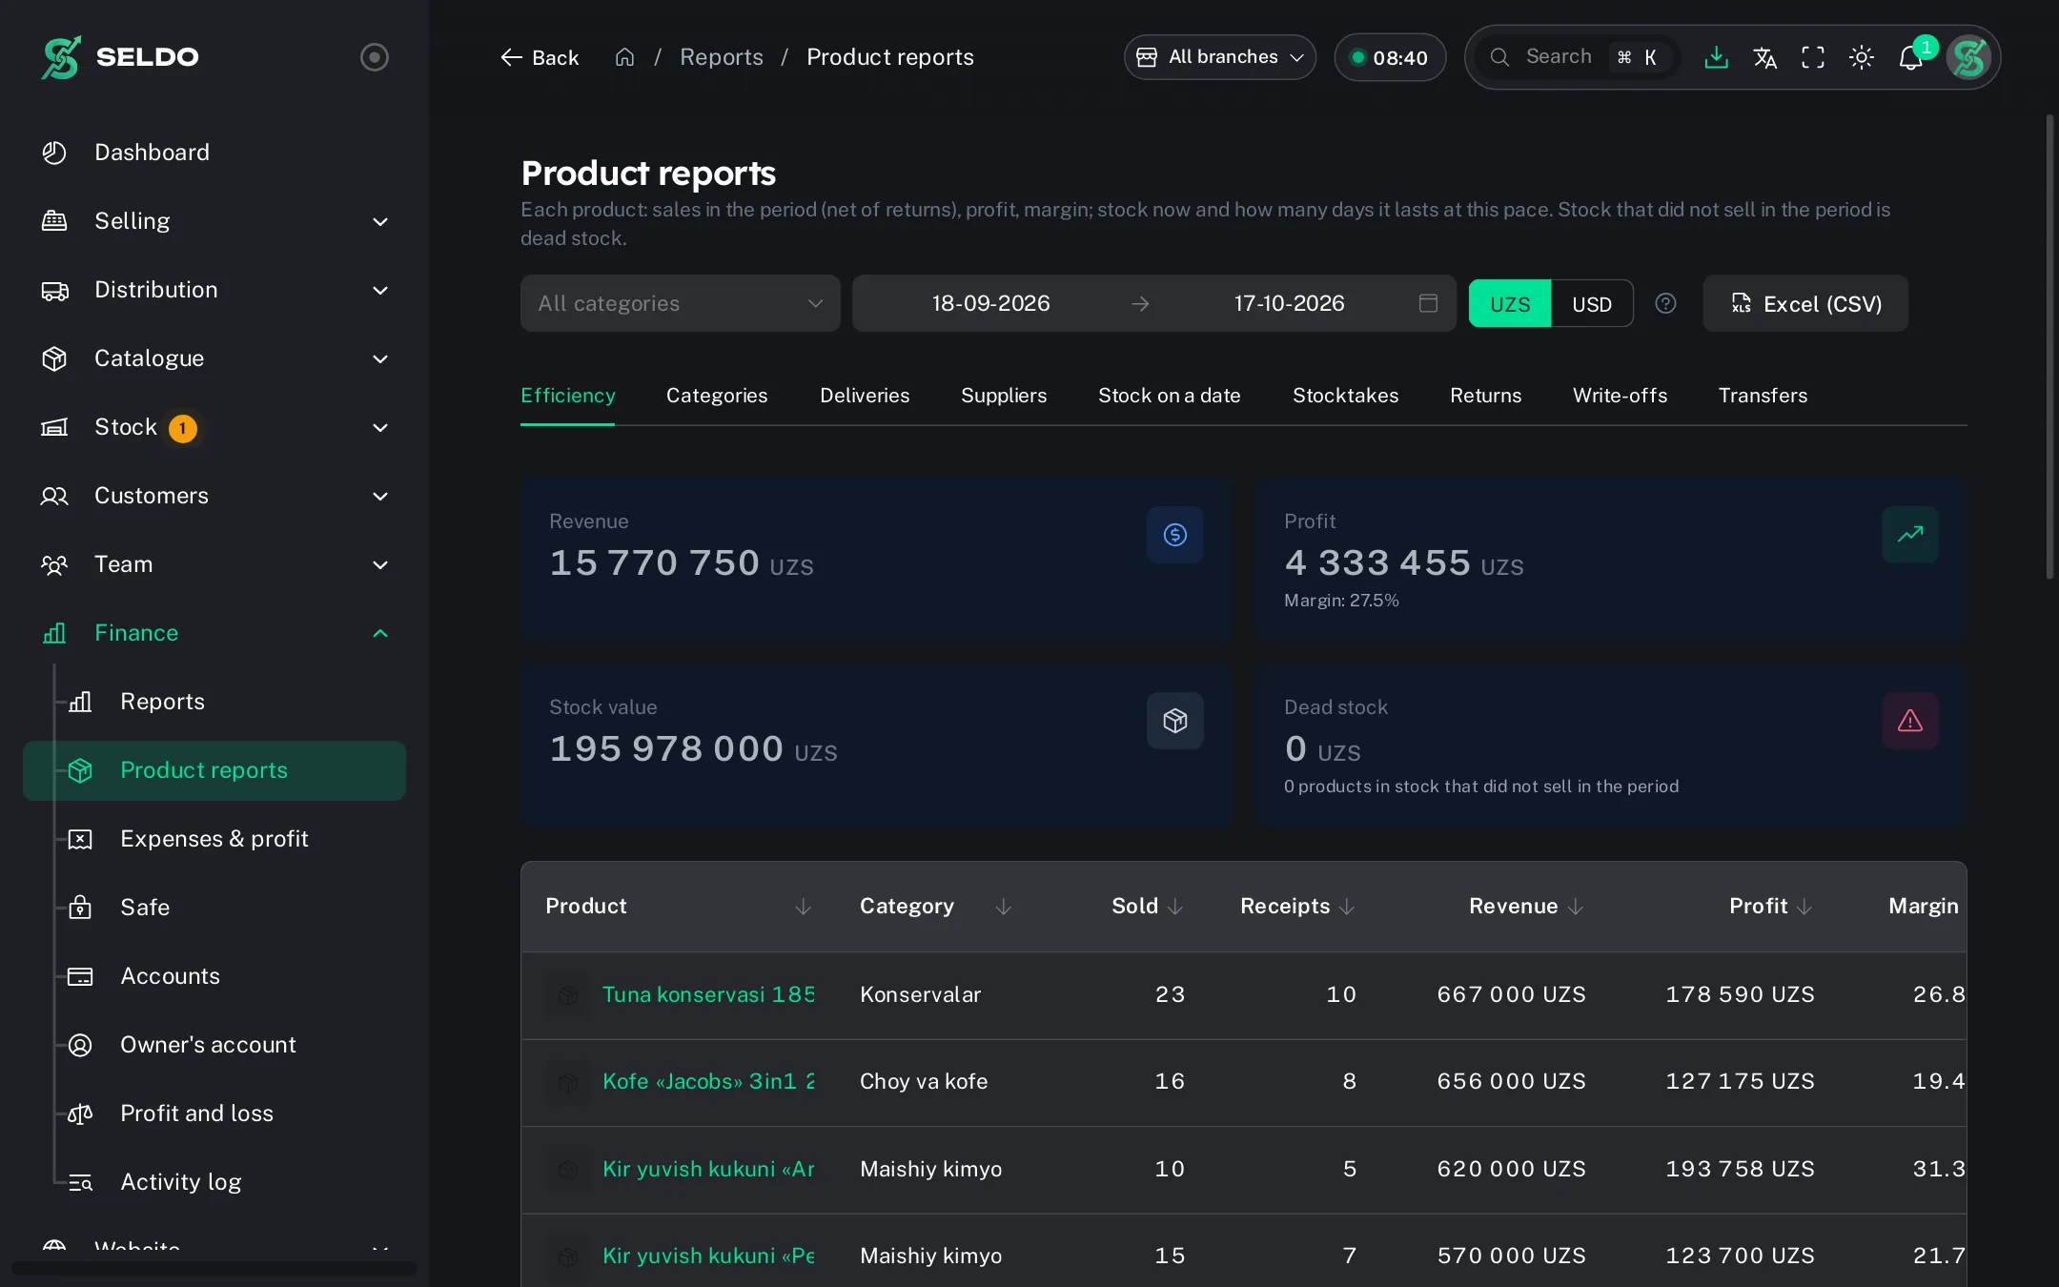Open notifications bell icon
The height and width of the screenshot is (1287, 2059).
coord(1910,57)
